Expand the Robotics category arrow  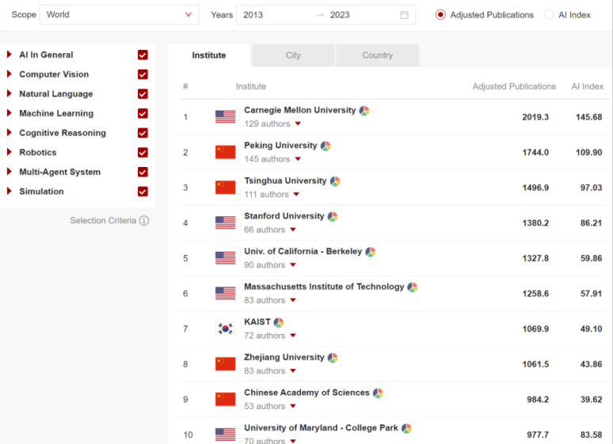click(x=9, y=152)
